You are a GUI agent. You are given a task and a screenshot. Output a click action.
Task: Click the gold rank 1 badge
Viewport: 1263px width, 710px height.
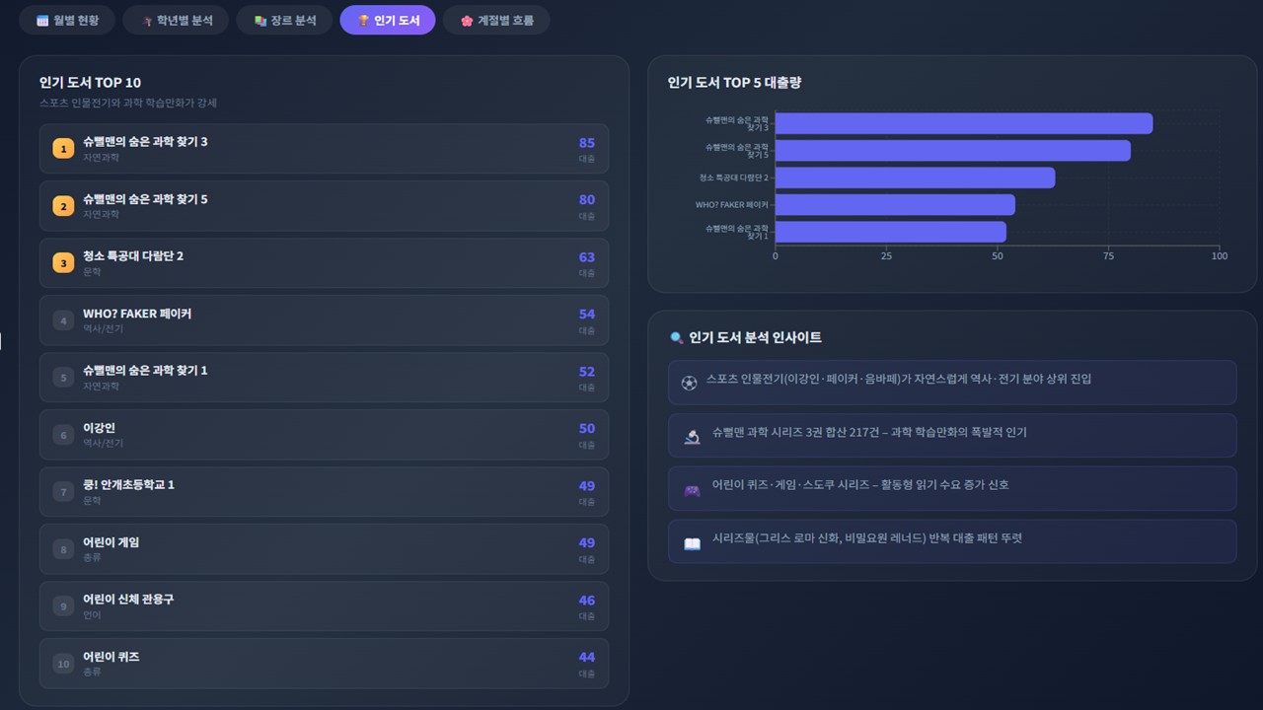63,149
